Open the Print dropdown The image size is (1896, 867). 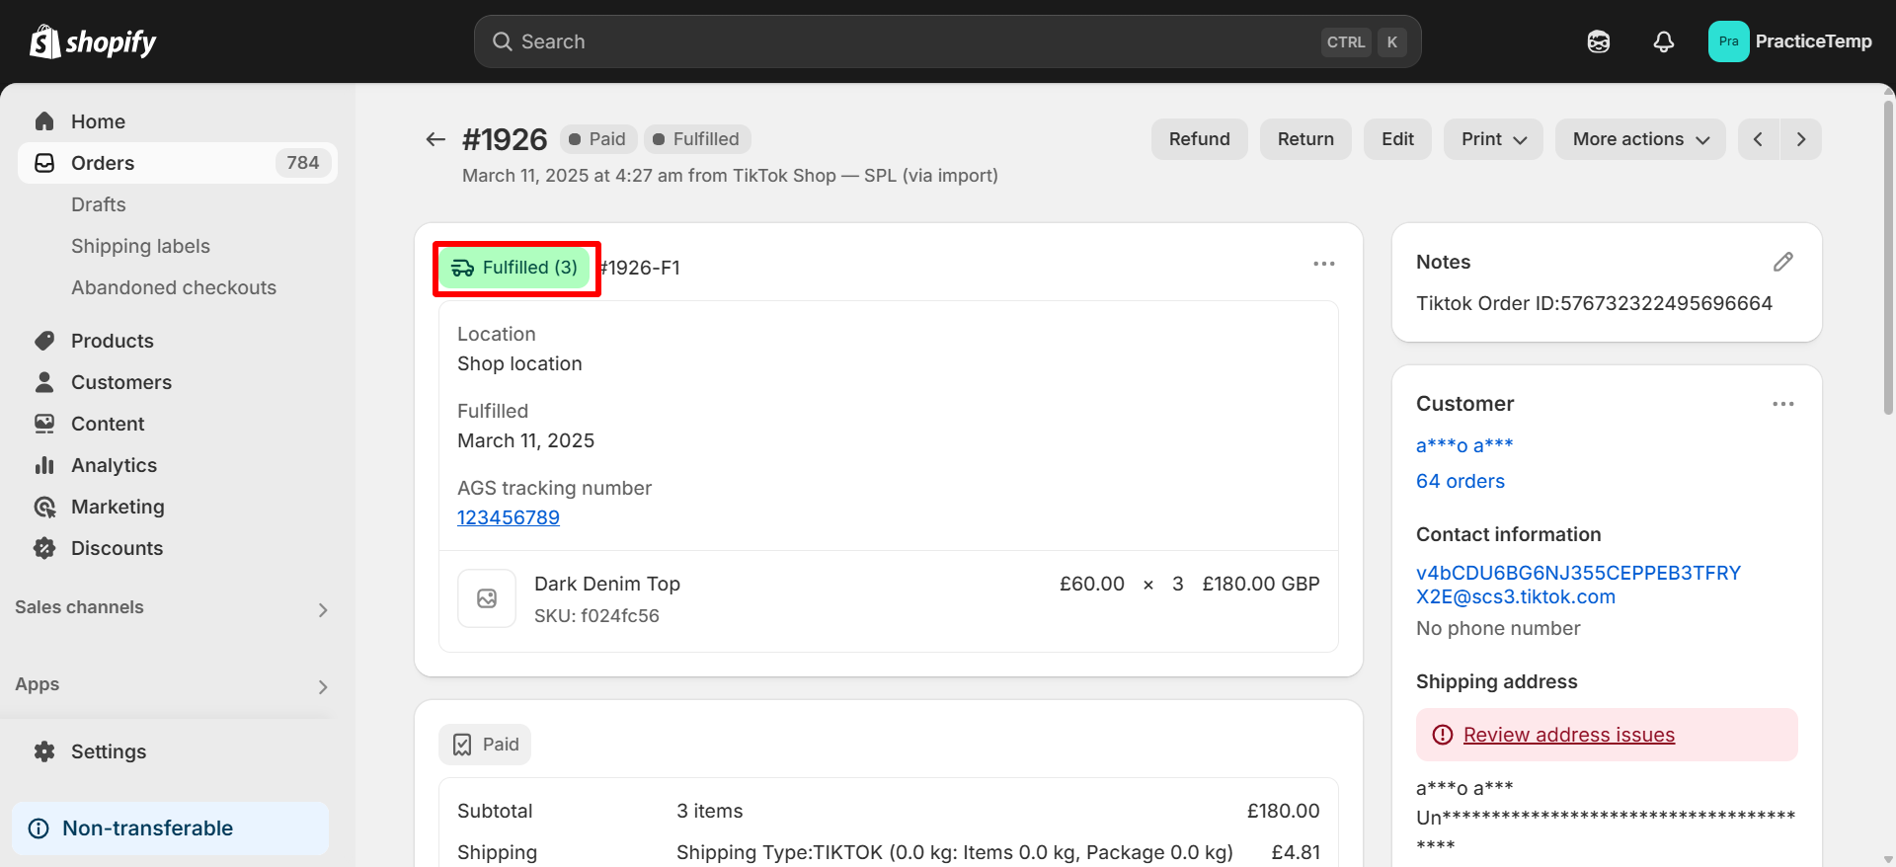[1493, 139]
